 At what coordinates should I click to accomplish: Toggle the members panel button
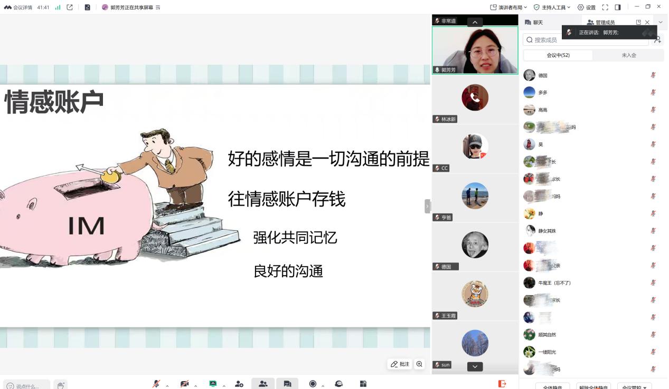pos(262,384)
